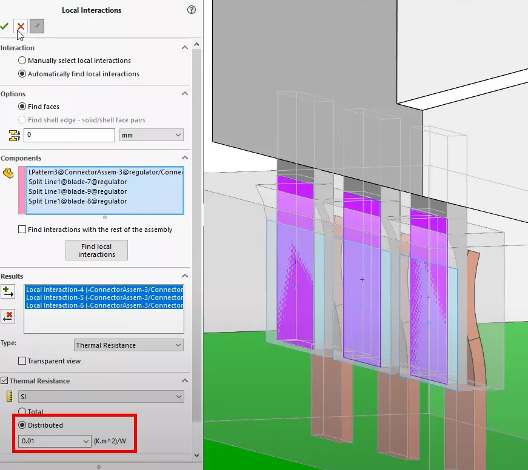Open help using the question mark icon
The image size is (528, 470).
(x=191, y=10)
